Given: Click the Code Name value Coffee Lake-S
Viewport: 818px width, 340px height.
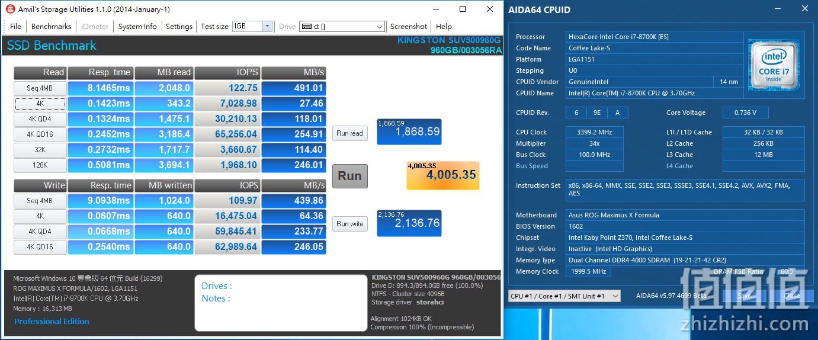Looking at the screenshot, I should [655, 48].
